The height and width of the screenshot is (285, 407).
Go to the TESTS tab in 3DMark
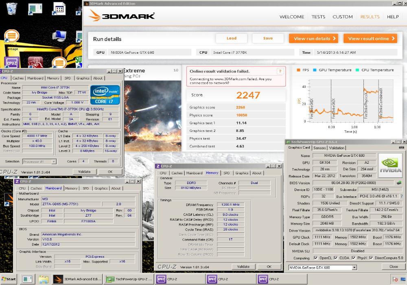pyautogui.click(x=318, y=17)
